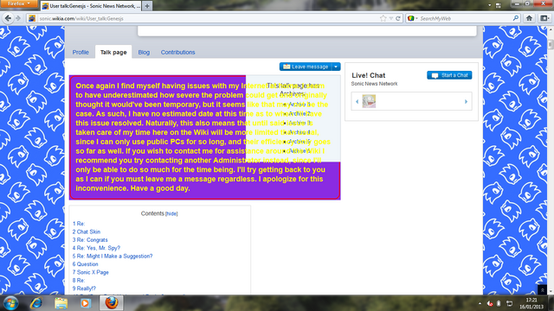Switch to the Profile tab
This screenshot has height=311, width=554.
tap(81, 52)
